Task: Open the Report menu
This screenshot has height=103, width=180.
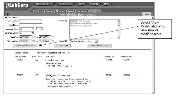Action: click(x=81, y=4)
